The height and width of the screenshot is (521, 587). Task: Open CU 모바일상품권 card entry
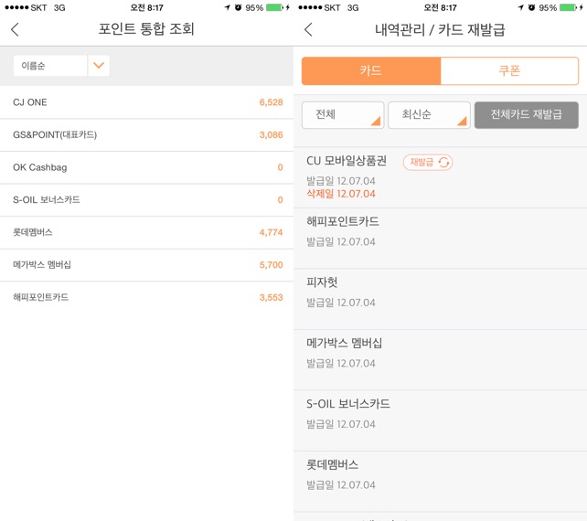(x=441, y=177)
